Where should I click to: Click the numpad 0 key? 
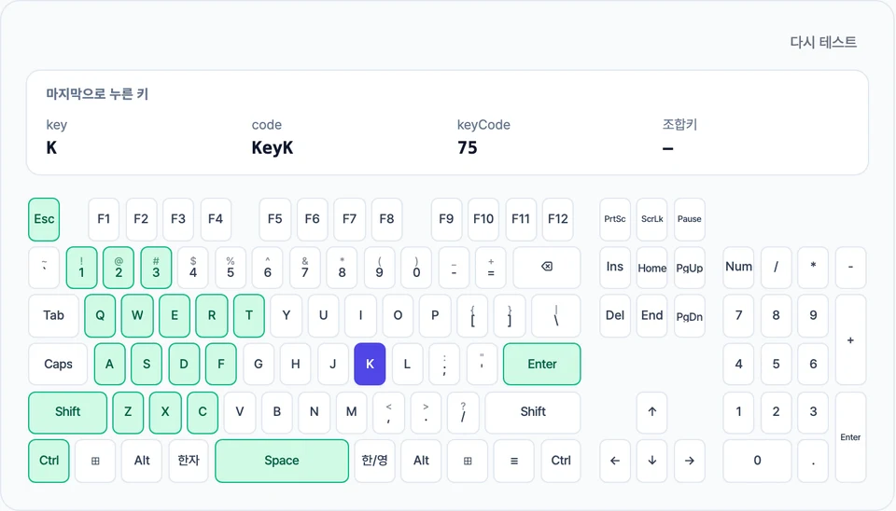click(757, 461)
